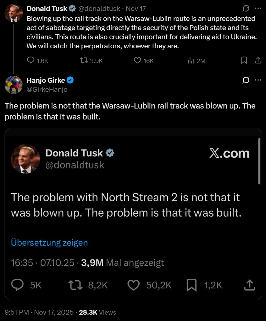266x321 pixels.
Task: Open the @donaldtusk handle link
Action: pyautogui.click(x=99, y=9)
